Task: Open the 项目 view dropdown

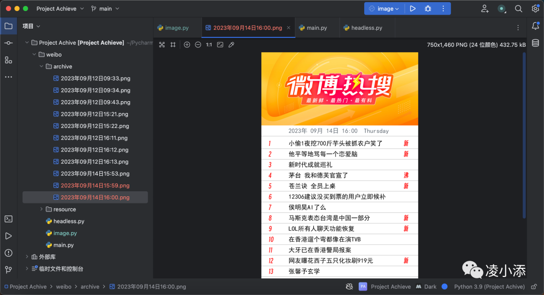Action: (31, 26)
